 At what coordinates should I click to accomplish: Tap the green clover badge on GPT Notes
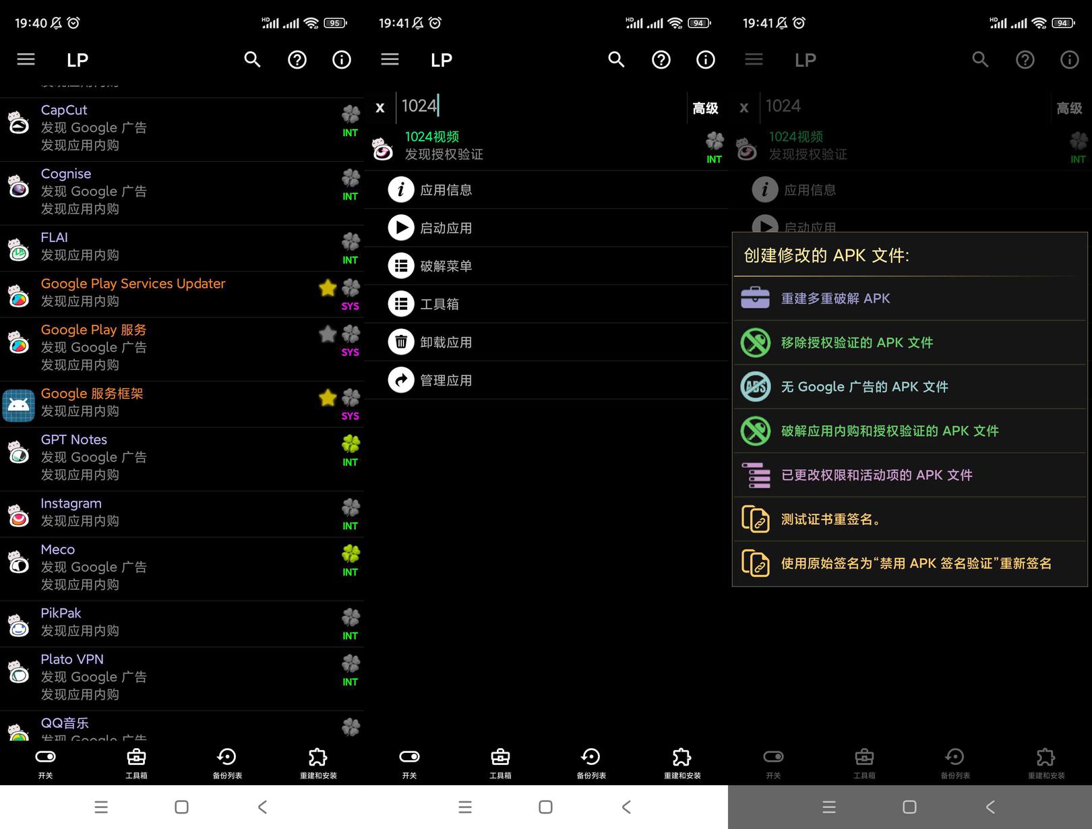coord(351,443)
